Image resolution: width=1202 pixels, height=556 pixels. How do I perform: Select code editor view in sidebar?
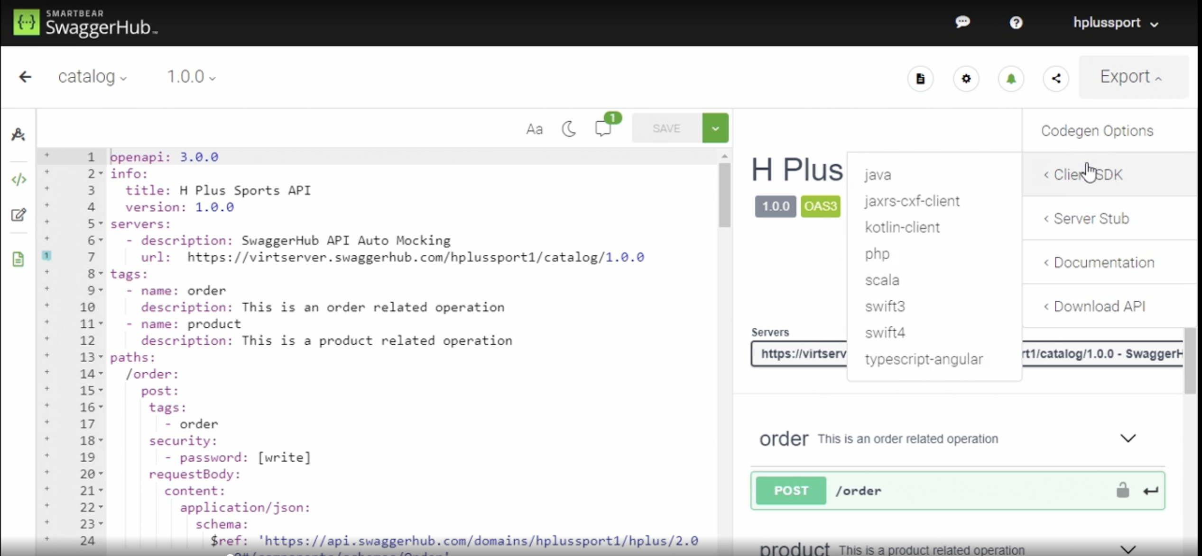point(18,179)
